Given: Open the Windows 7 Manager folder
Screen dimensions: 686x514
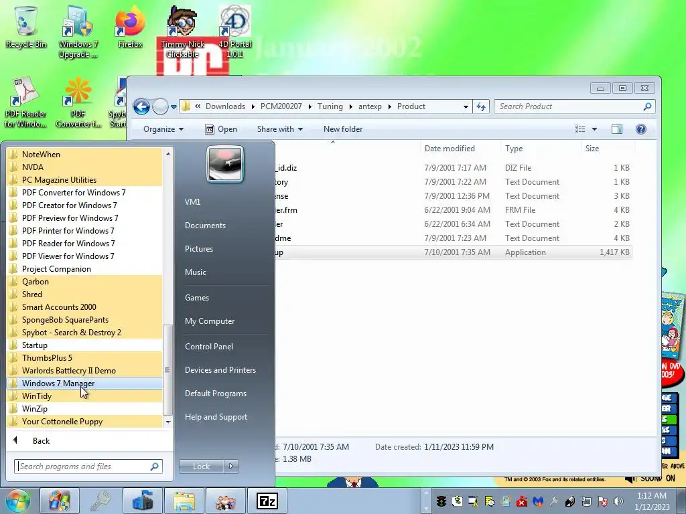Looking at the screenshot, I should click(85, 383).
